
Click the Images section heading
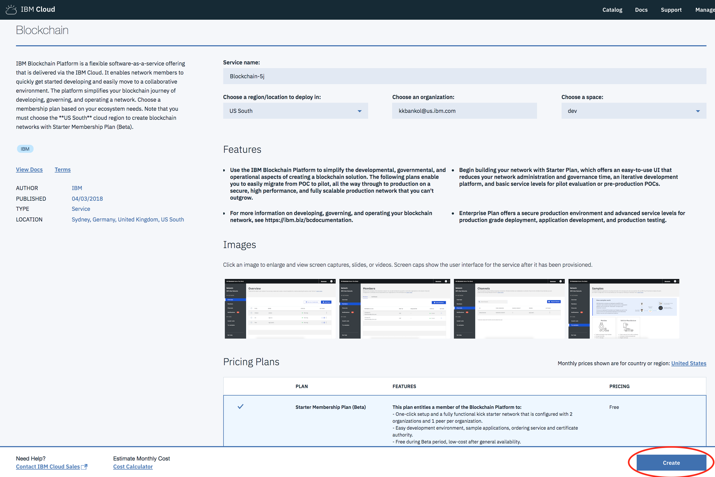[x=239, y=245]
